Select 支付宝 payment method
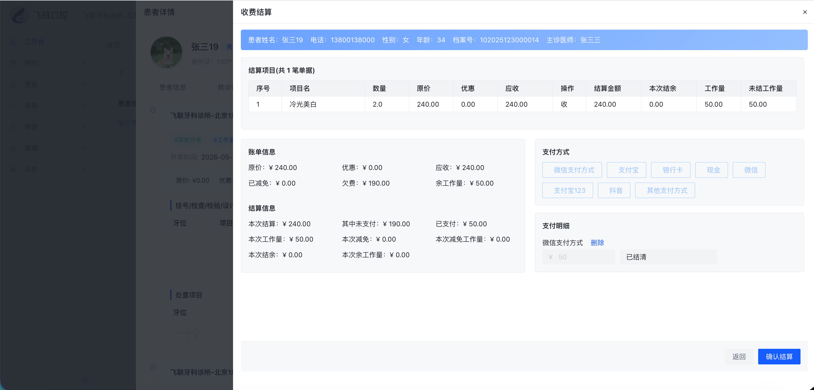 (x=626, y=170)
